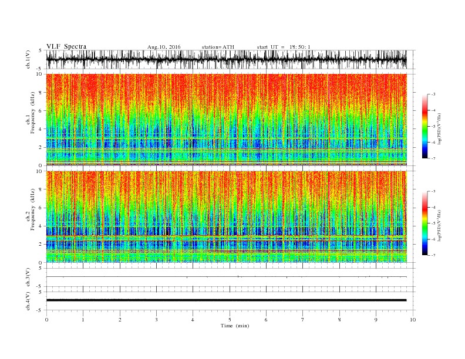Screen dimensions: 465x359
Task: Click the '0' tick on the time axis
Action: click(46, 320)
